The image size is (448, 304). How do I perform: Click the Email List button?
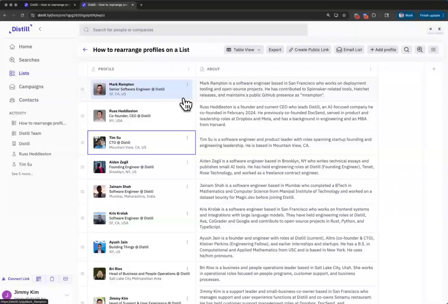pos(349,50)
